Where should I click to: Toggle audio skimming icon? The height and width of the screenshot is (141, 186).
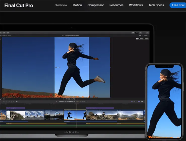[x=134, y=101]
